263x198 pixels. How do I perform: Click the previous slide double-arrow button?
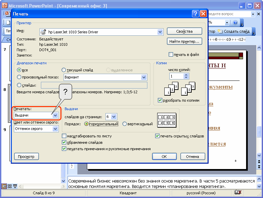259,162
